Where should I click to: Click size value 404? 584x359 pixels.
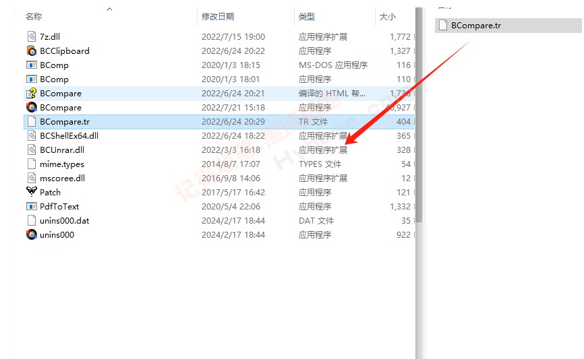(403, 121)
